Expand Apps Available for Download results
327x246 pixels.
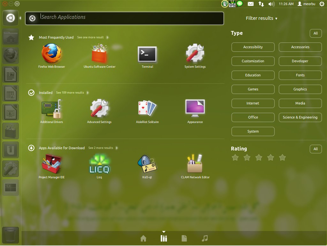[103, 148]
